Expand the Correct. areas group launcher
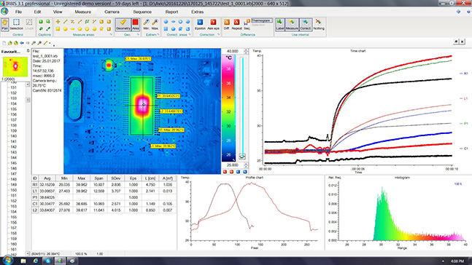472x265 pixels. 190,35
